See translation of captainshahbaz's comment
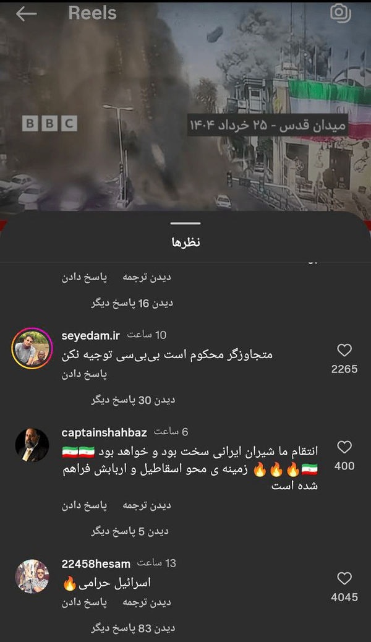Screen dimensions: 371x642 point(147,506)
